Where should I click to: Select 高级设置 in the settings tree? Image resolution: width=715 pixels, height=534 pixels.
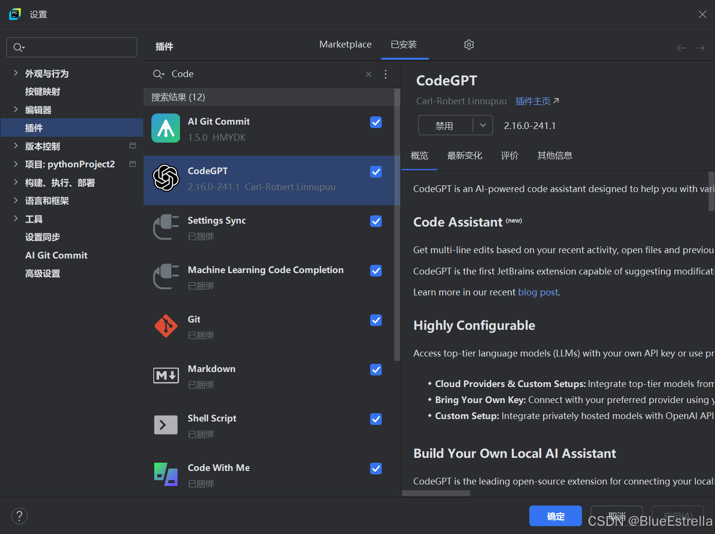coord(43,274)
